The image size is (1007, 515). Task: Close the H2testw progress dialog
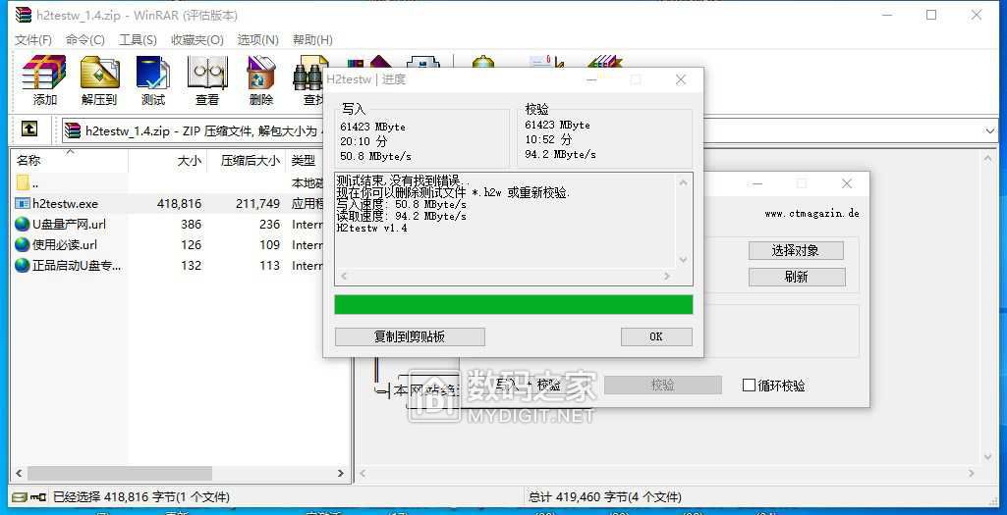(681, 79)
